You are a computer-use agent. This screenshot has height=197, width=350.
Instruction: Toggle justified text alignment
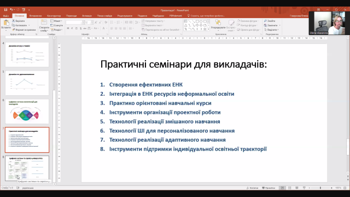pyautogui.click(x=125, y=28)
